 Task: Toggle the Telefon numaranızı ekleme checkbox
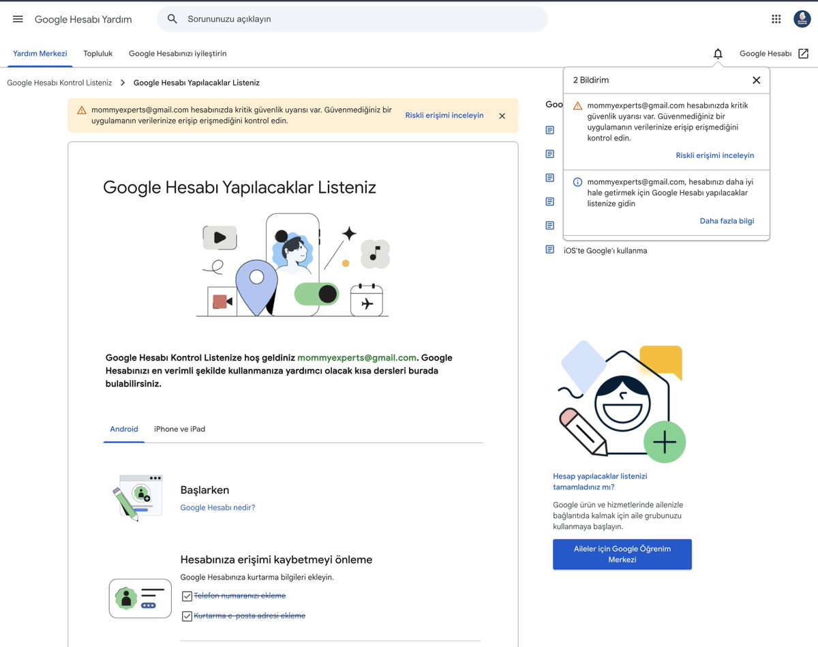click(x=187, y=596)
